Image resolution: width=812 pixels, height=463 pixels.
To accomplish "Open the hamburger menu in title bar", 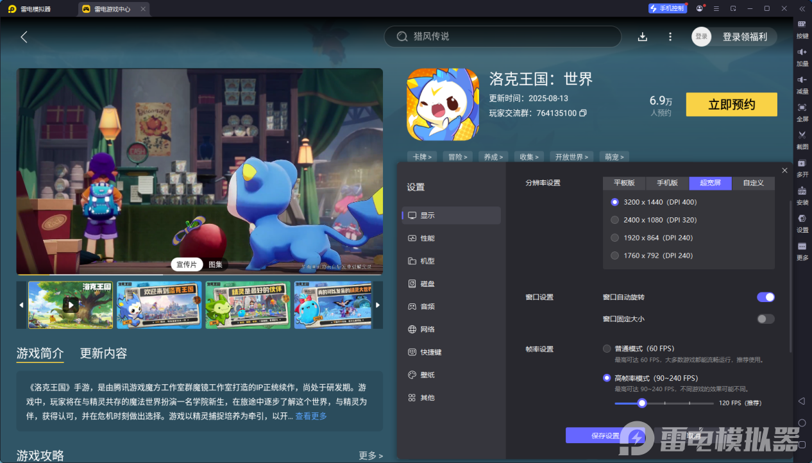I will point(716,8).
